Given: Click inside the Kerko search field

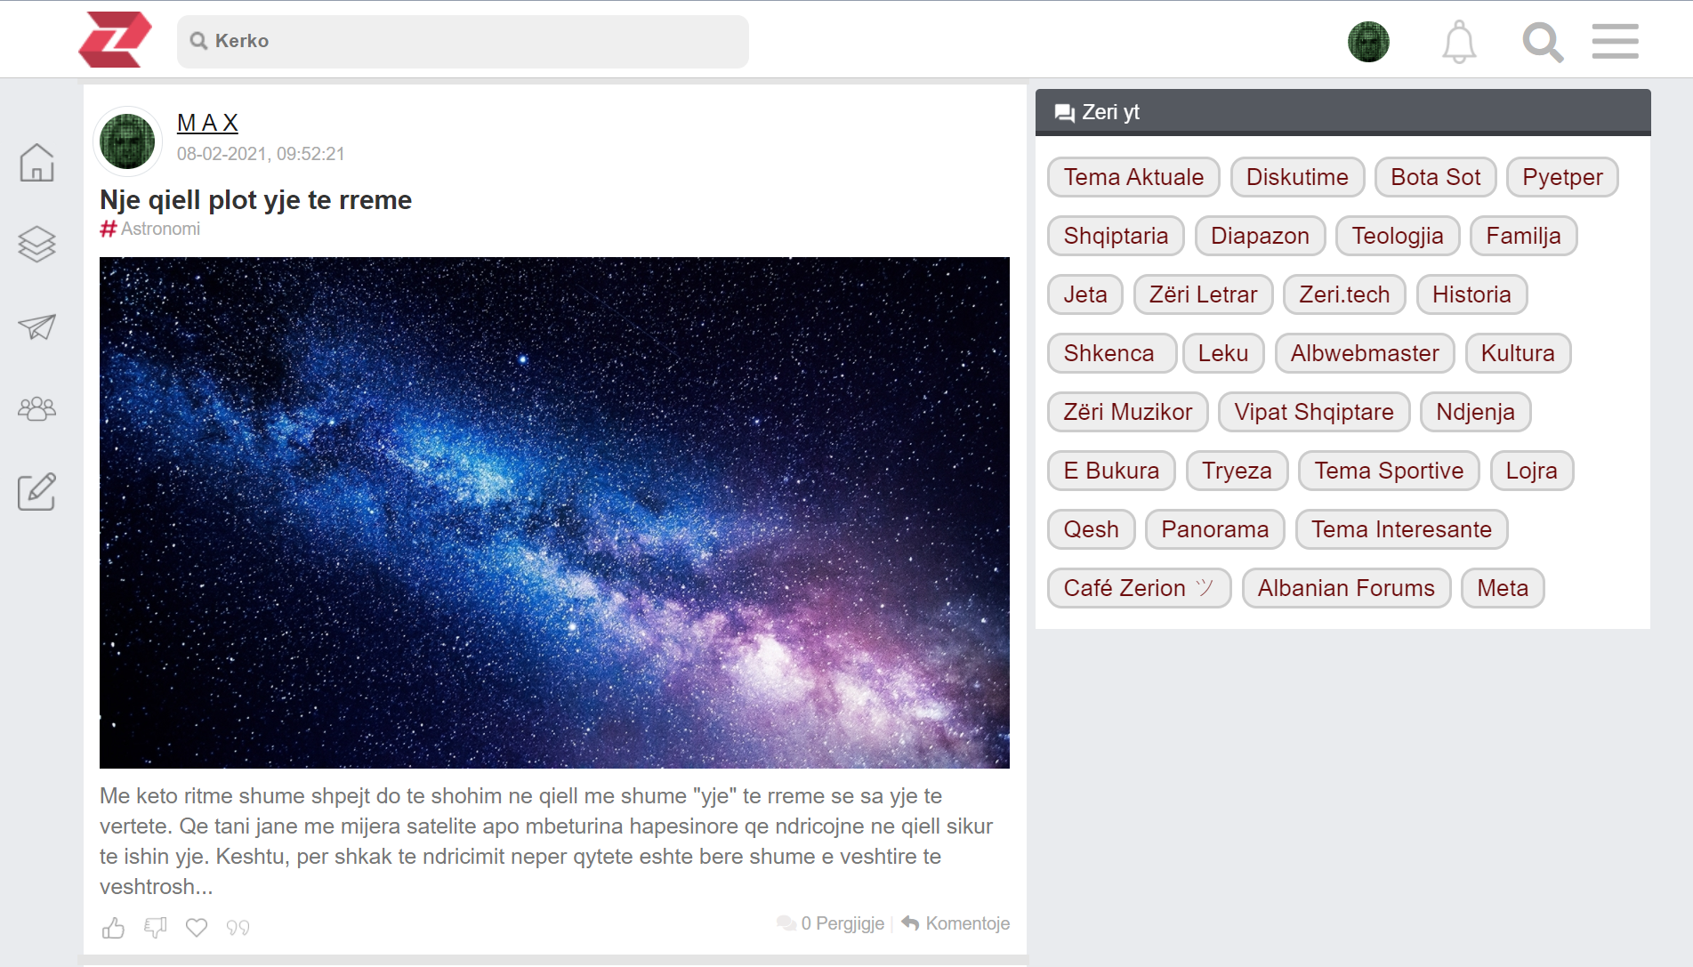Looking at the screenshot, I should tap(463, 41).
